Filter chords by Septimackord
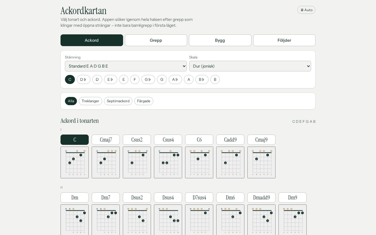This screenshot has width=376, height=235. click(x=118, y=101)
